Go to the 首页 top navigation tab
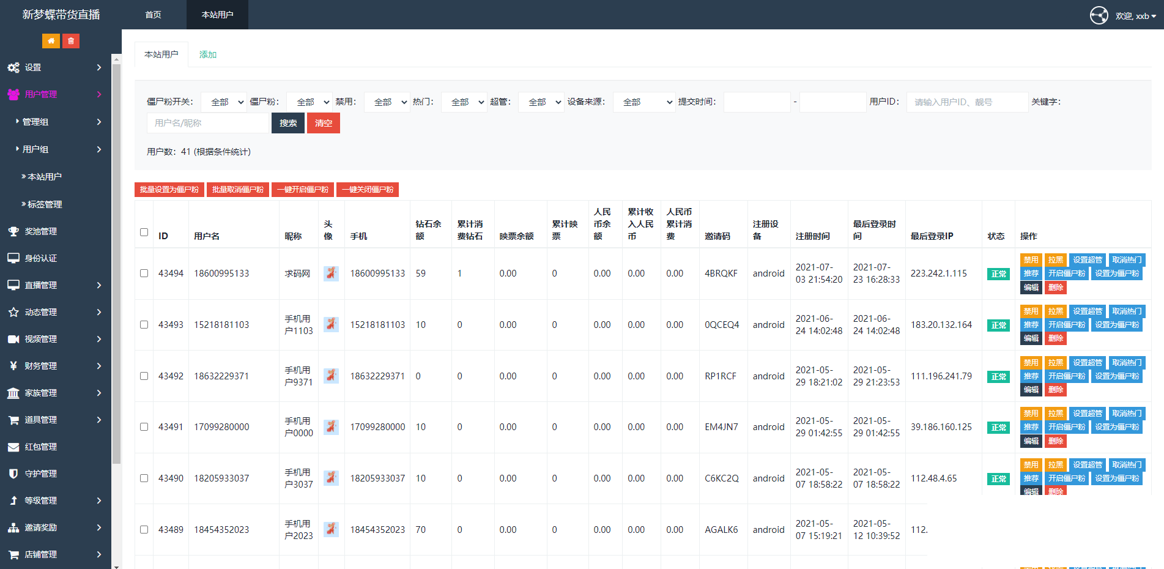The height and width of the screenshot is (569, 1164). (x=153, y=15)
